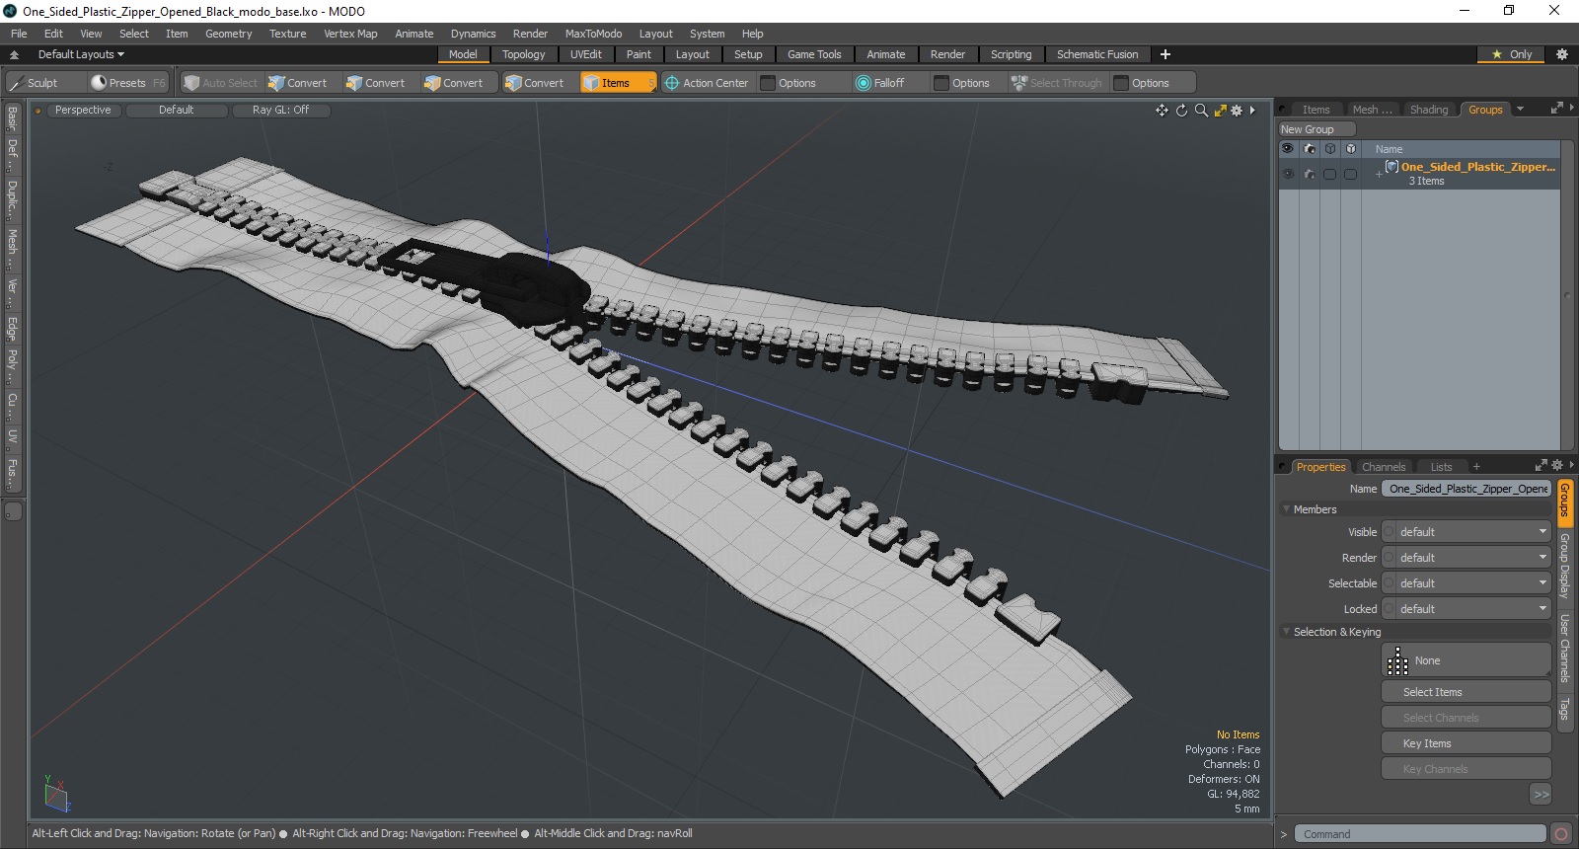Click the Command input field
Image resolution: width=1579 pixels, height=849 pixels.
(1419, 834)
